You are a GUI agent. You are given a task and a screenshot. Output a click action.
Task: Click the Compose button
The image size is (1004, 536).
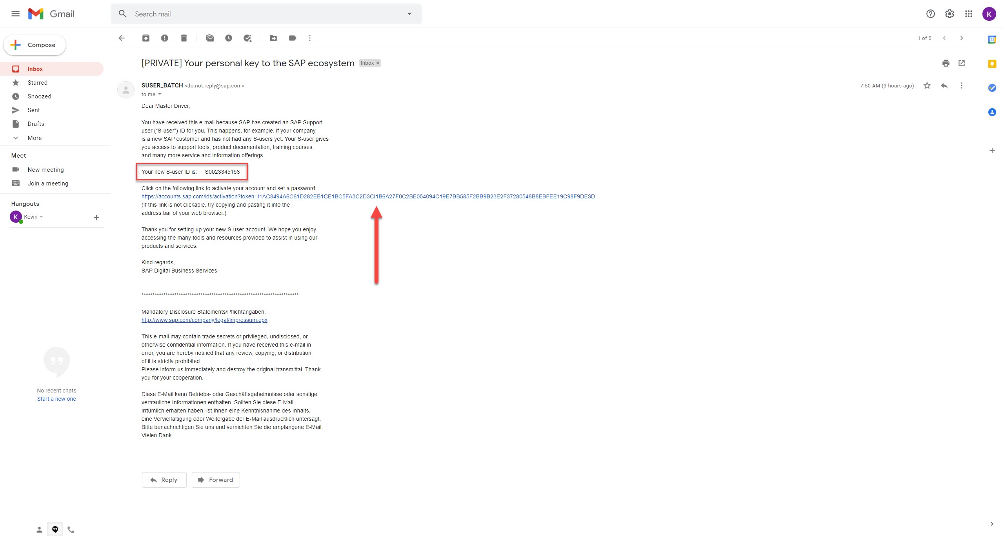pyautogui.click(x=35, y=45)
